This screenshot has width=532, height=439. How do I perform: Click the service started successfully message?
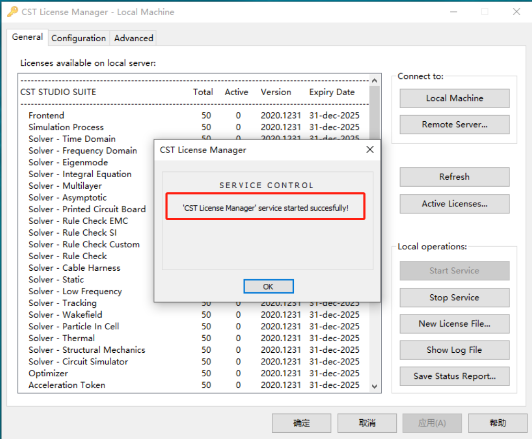point(265,208)
